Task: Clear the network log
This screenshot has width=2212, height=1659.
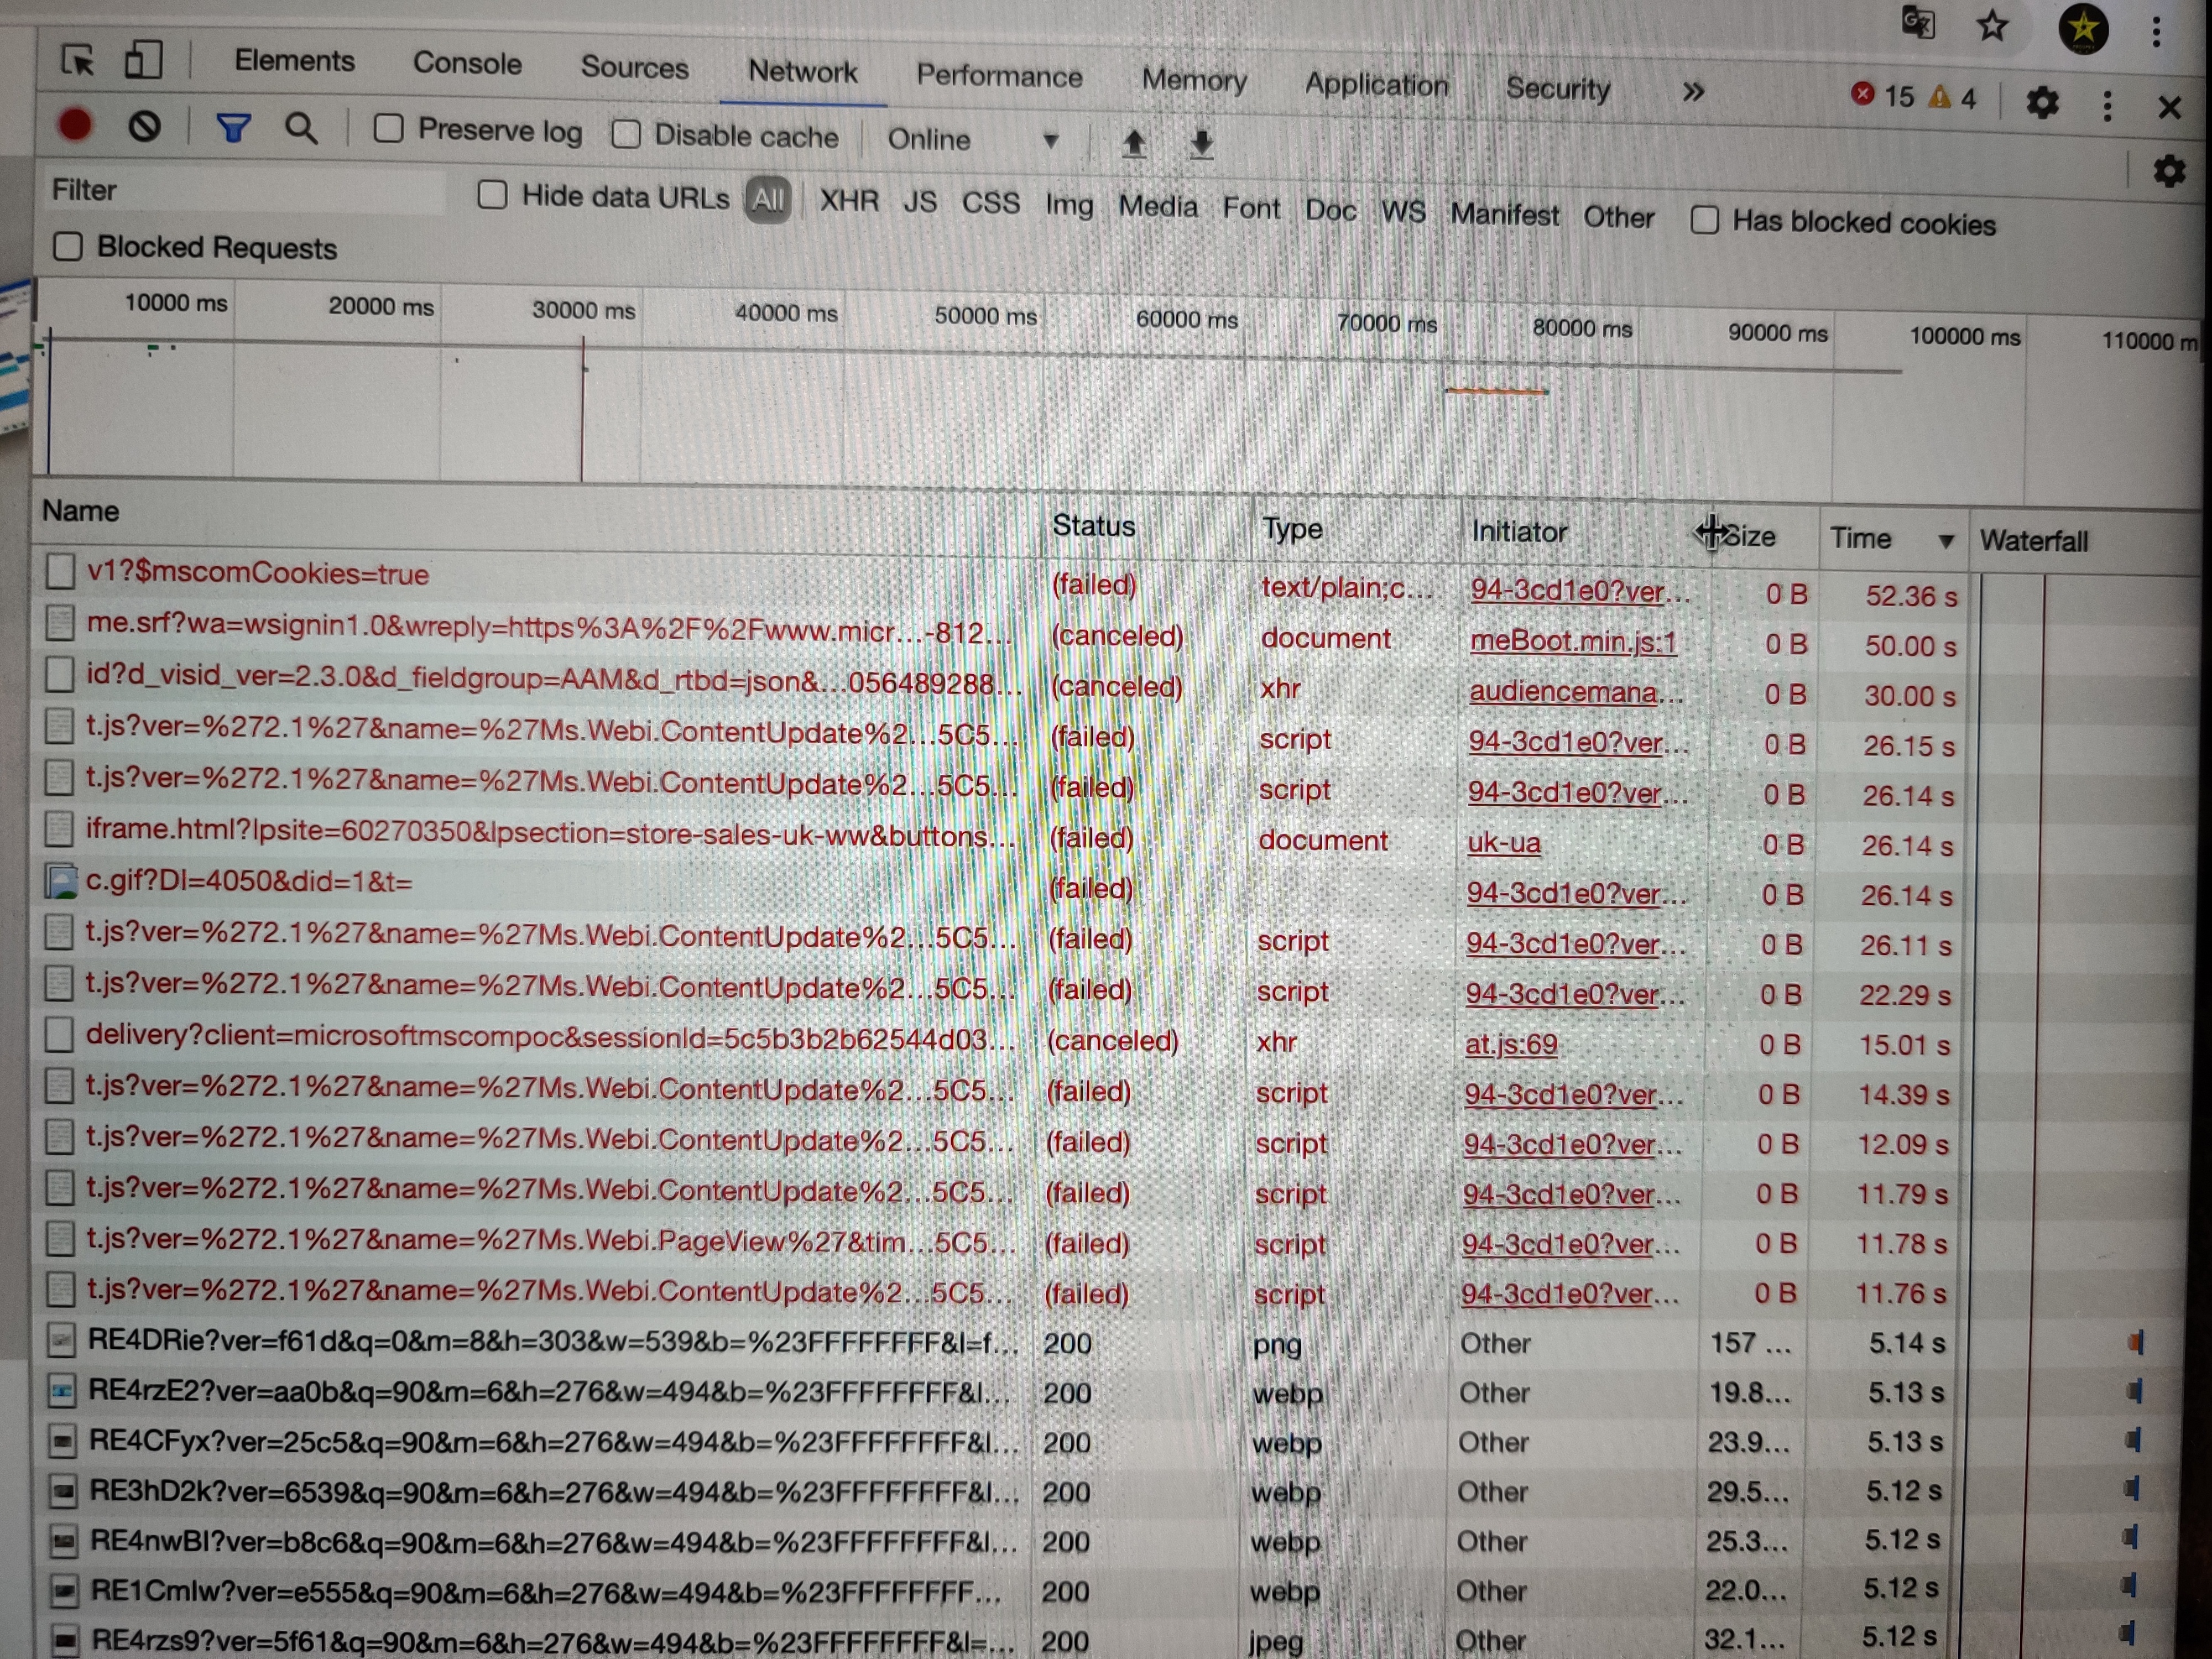Action: coord(144,126)
